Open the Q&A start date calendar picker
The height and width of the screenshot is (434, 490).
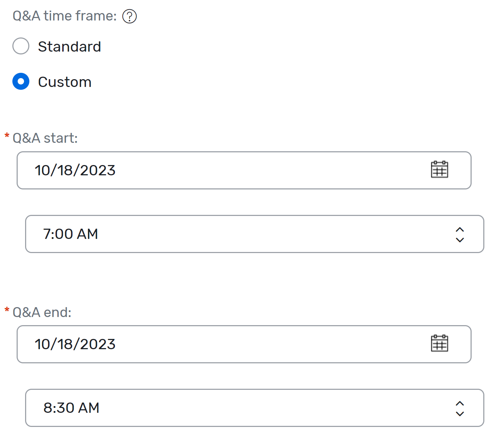439,170
